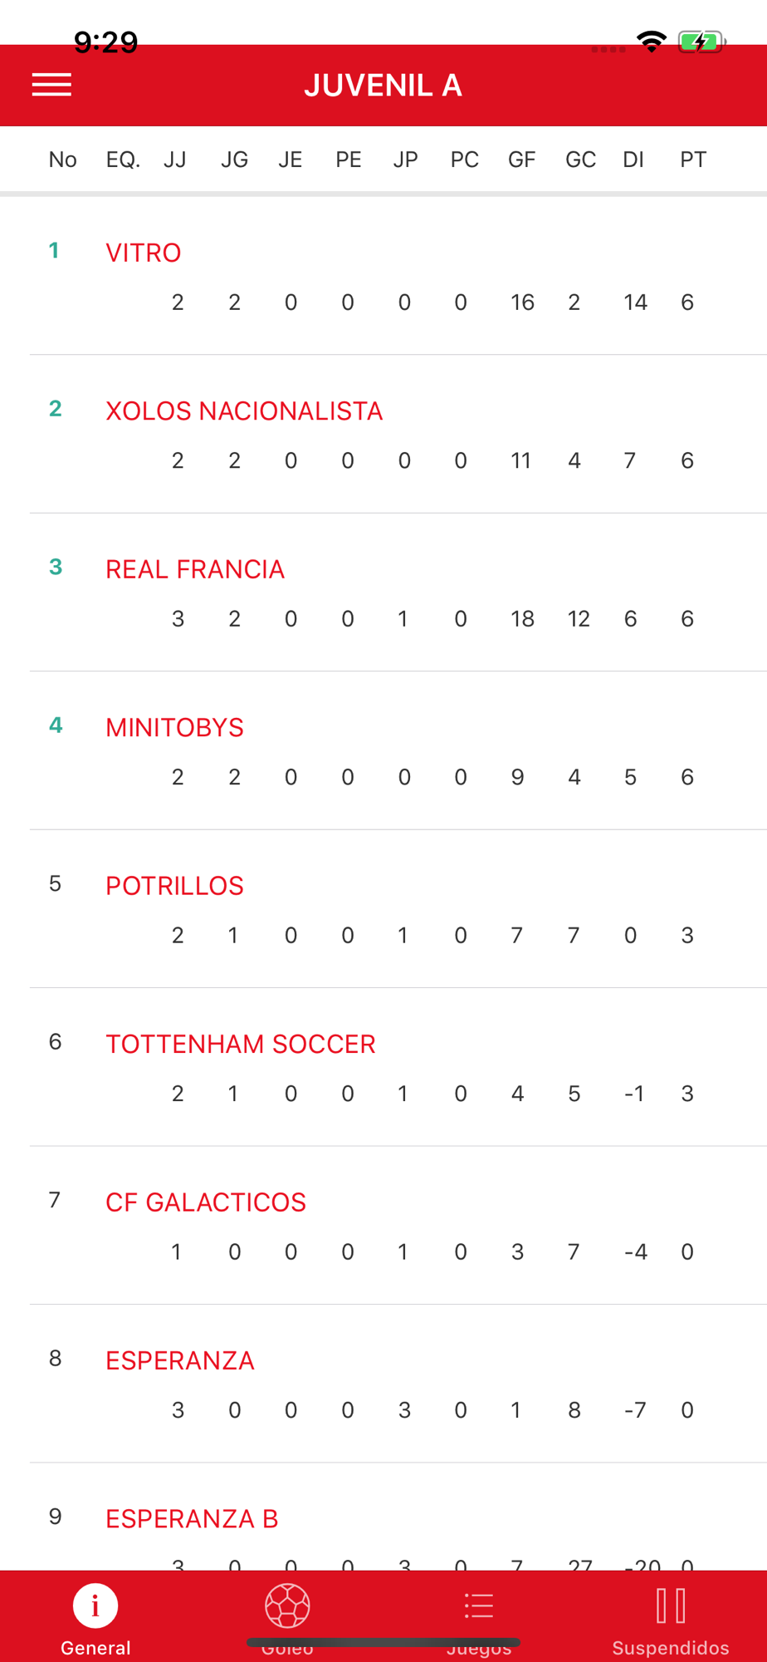View the POTRILLOS team row
The image size is (767, 1662).
click(x=174, y=886)
